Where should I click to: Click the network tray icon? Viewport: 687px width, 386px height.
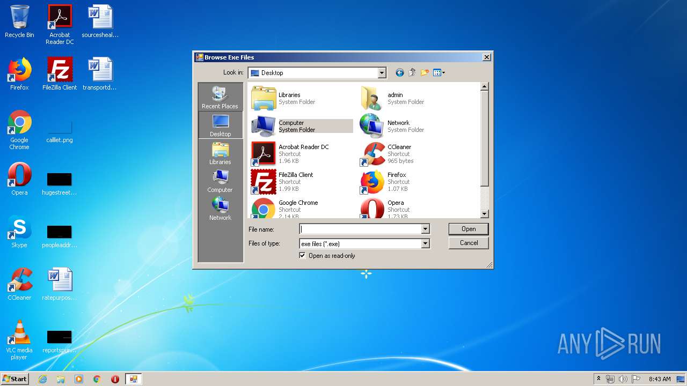point(610,379)
